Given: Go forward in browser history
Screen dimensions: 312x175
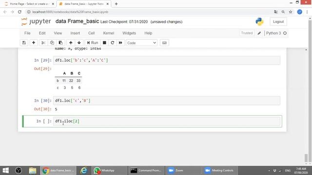Looking at the screenshot, I should 12,12.
